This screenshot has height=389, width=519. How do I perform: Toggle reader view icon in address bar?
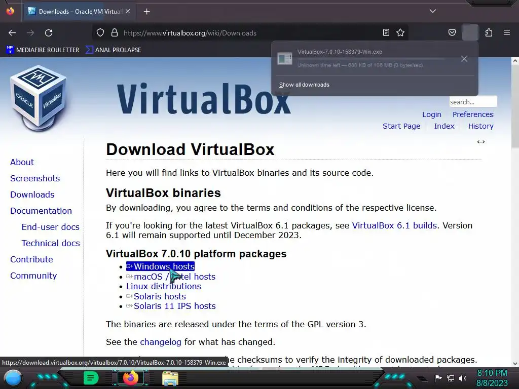(386, 33)
